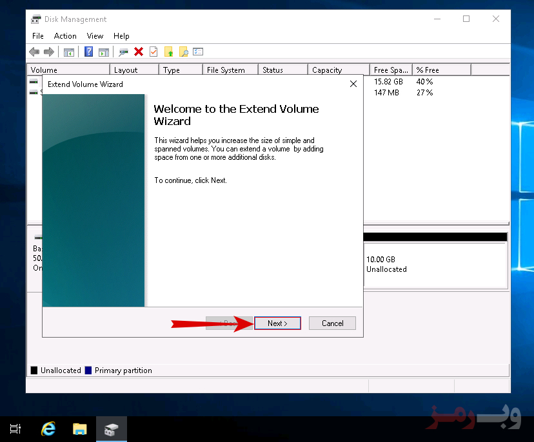Click the Properties checkmark page icon
534x442 pixels.
153,52
